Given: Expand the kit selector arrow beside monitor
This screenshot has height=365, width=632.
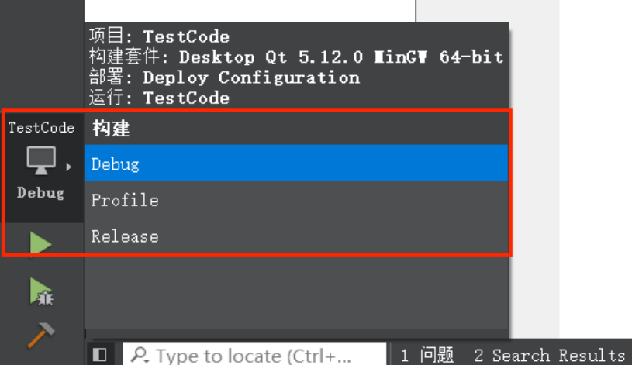Looking at the screenshot, I should (69, 167).
